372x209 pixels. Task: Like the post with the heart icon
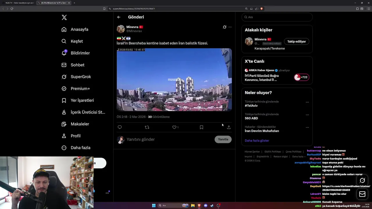coord(174,127)
